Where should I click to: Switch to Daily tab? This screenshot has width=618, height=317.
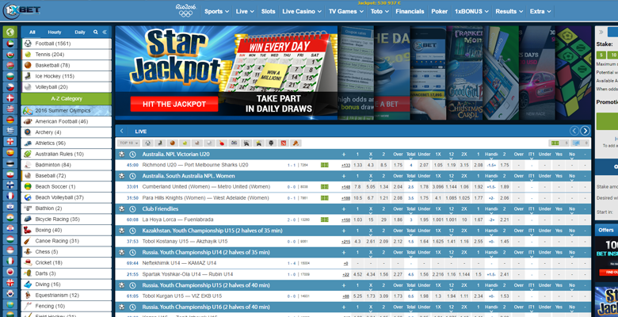(79, 32)
